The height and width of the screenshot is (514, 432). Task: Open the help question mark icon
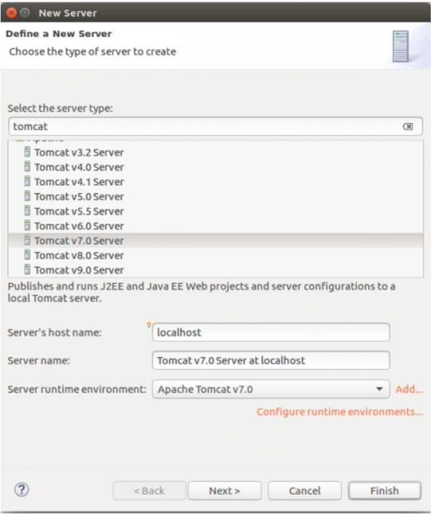(x=21, y=490)
